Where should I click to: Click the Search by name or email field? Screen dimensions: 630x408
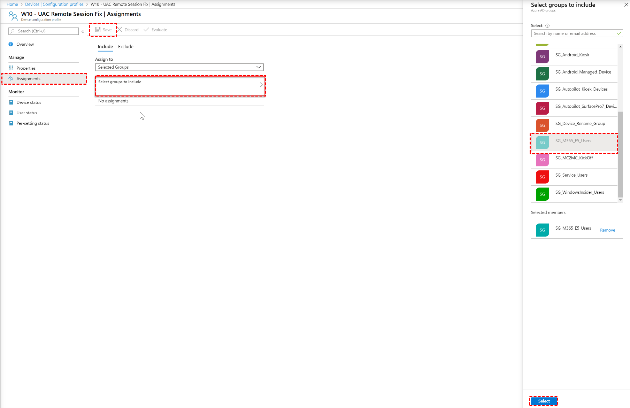point(577,33)
